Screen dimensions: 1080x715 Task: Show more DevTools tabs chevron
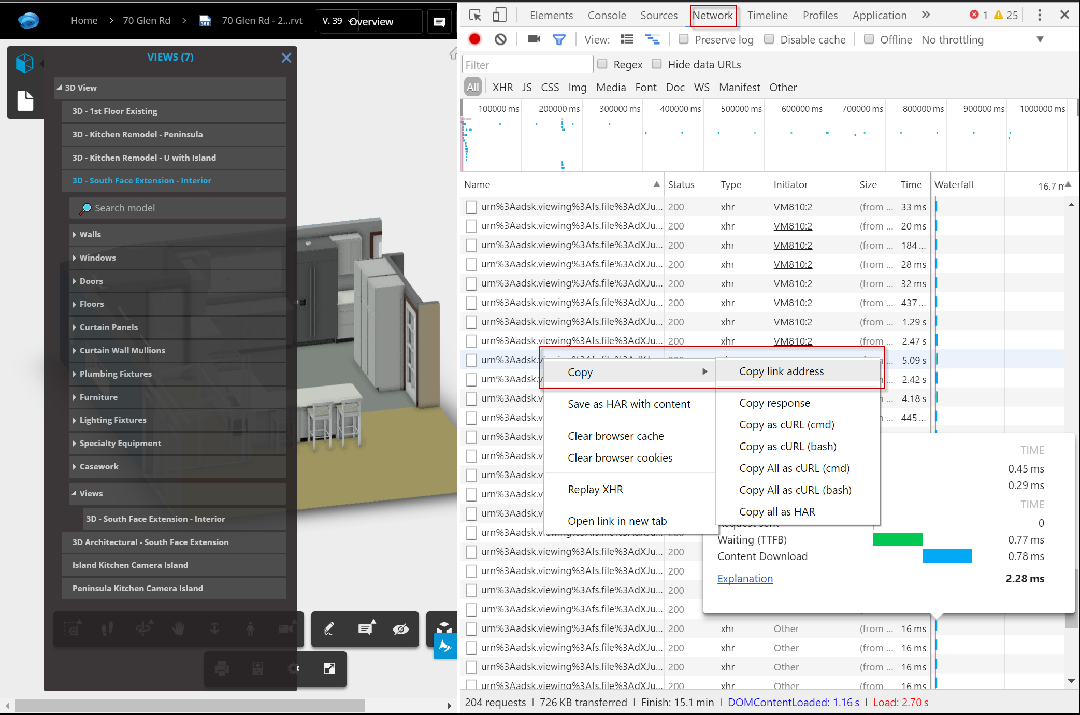[926, 15]
